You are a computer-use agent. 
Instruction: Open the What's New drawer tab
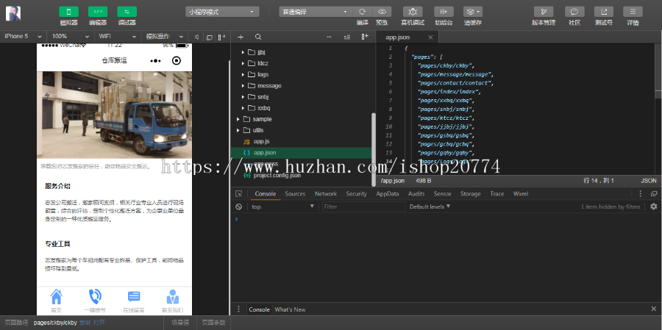(290, 309)
